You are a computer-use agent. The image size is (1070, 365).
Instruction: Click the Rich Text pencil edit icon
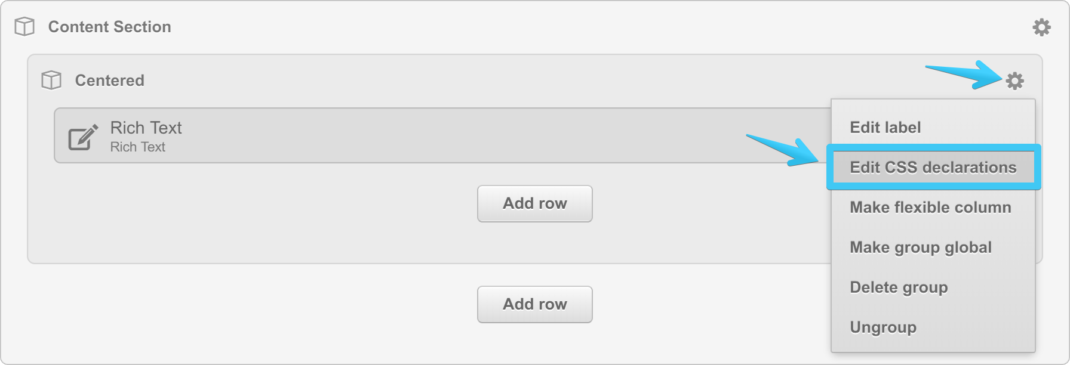tap(82, 137)
